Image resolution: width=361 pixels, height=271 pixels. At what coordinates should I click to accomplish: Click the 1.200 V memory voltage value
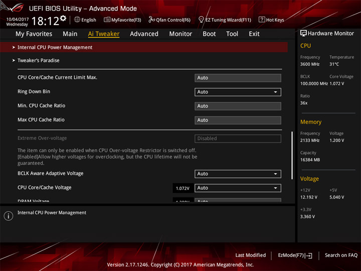[x=336, y=141]
